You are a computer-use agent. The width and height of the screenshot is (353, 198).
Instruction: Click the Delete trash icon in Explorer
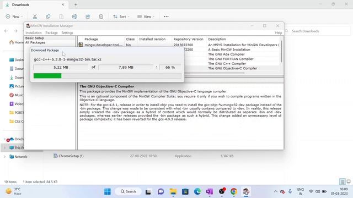101,16
